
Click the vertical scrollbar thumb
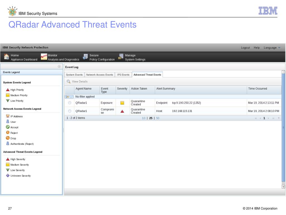283,128
